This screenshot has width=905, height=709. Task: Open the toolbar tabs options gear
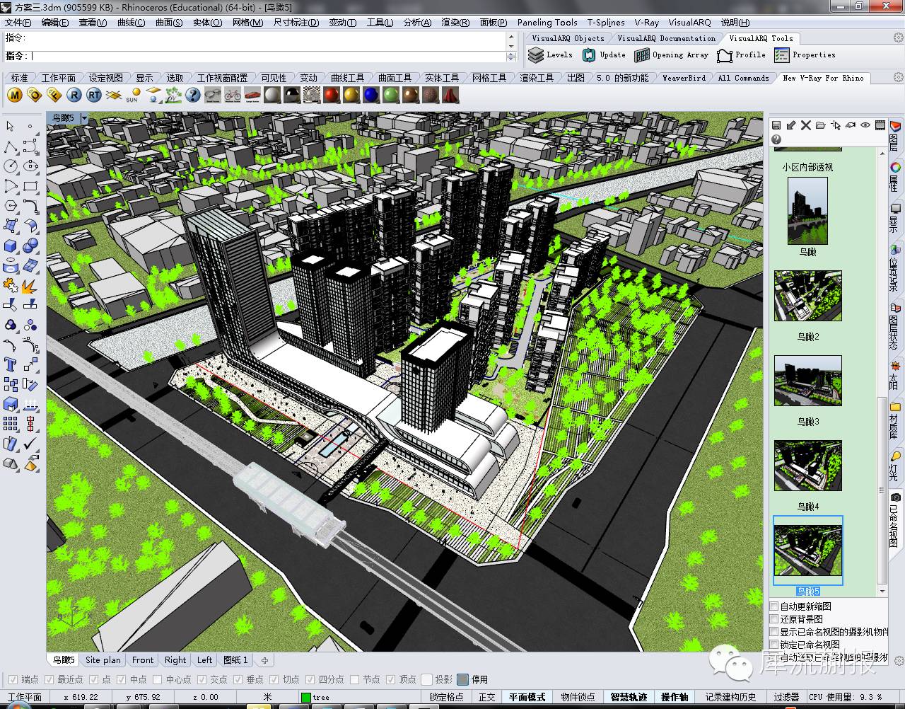[899, 78]
